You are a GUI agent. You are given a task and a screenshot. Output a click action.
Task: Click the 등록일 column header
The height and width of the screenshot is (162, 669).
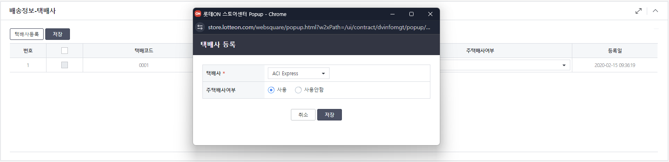615,51
